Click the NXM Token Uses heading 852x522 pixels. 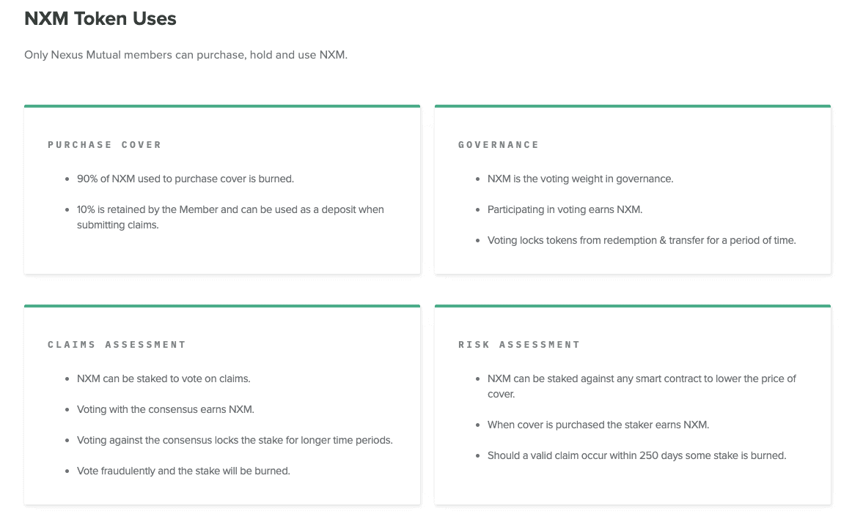(100, 18)
